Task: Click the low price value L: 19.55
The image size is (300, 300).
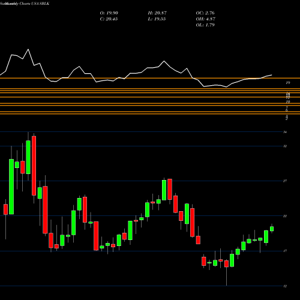Action: click(x=157, y=19)
